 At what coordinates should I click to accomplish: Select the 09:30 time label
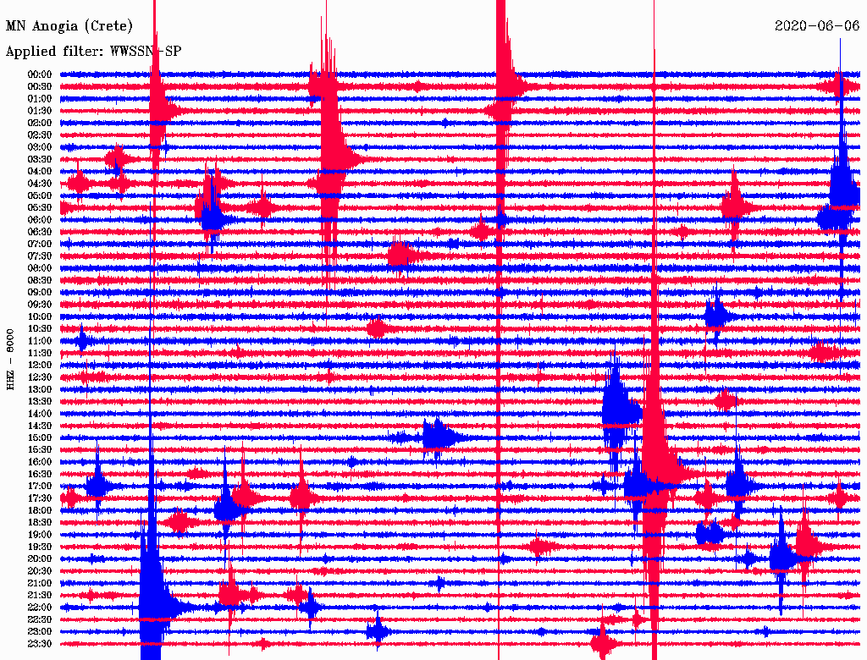pos(40,305)
